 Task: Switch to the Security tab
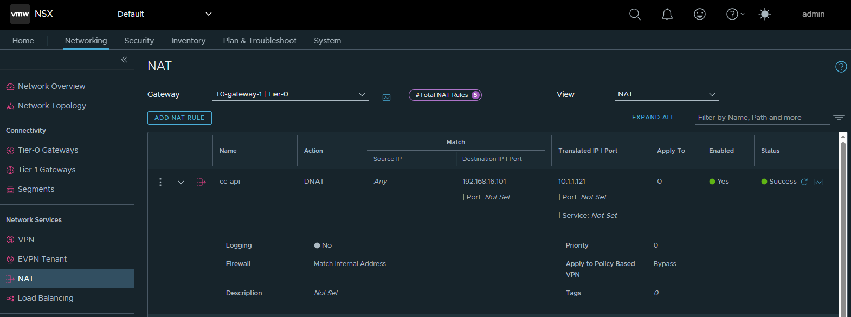click(139, 41)
